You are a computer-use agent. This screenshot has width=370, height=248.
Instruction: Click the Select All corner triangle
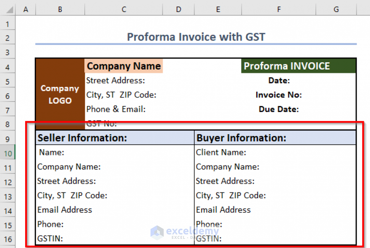10,10
